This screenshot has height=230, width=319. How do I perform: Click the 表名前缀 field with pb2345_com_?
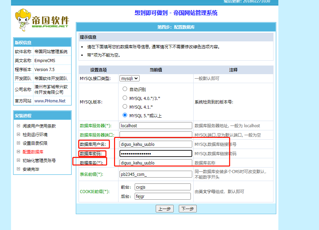pyautogui.click(x=156, y=174)
